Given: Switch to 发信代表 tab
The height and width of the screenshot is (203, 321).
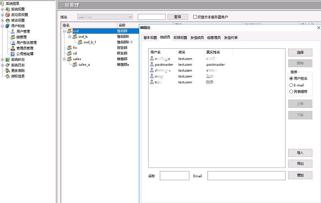Looking at the screenshot, I should coord(231,38).
